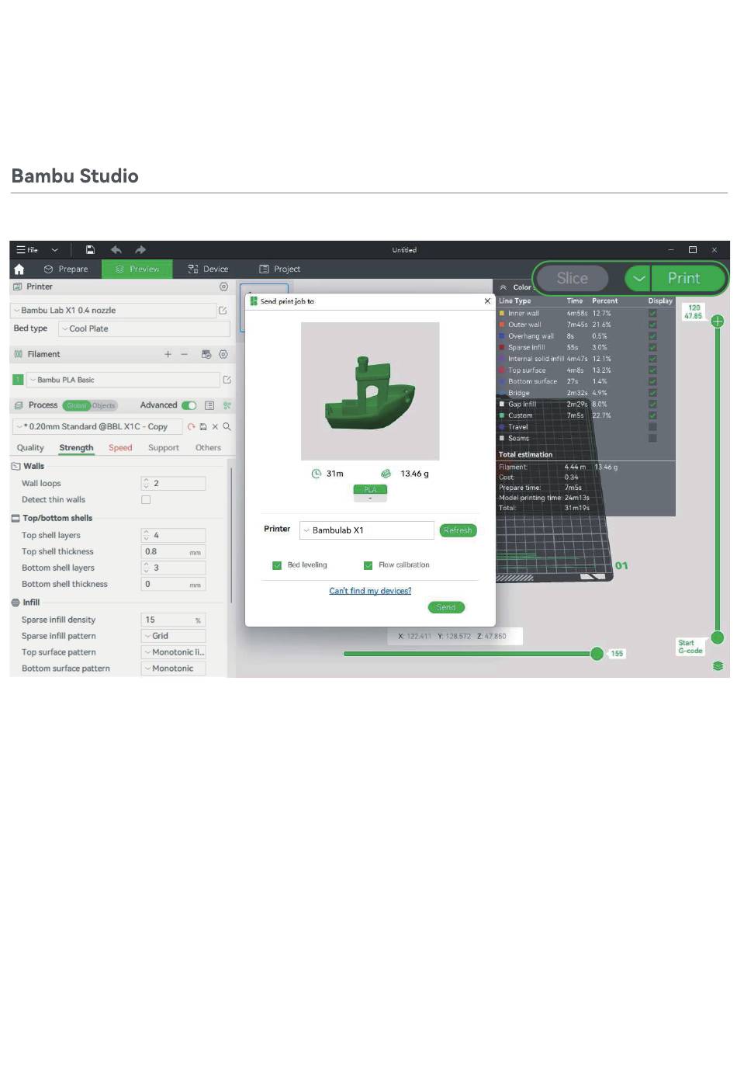Enable Detect thin walls checkbox
Image resolution: width=737 pixels, height=1070 pixels.
pyautogui.click(x=146, y=500)
